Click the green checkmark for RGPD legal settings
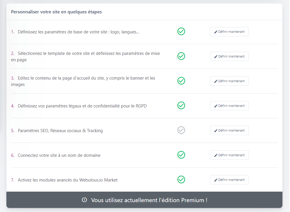The height and width of the screenshot is (212, 290). tap(181, 105)
